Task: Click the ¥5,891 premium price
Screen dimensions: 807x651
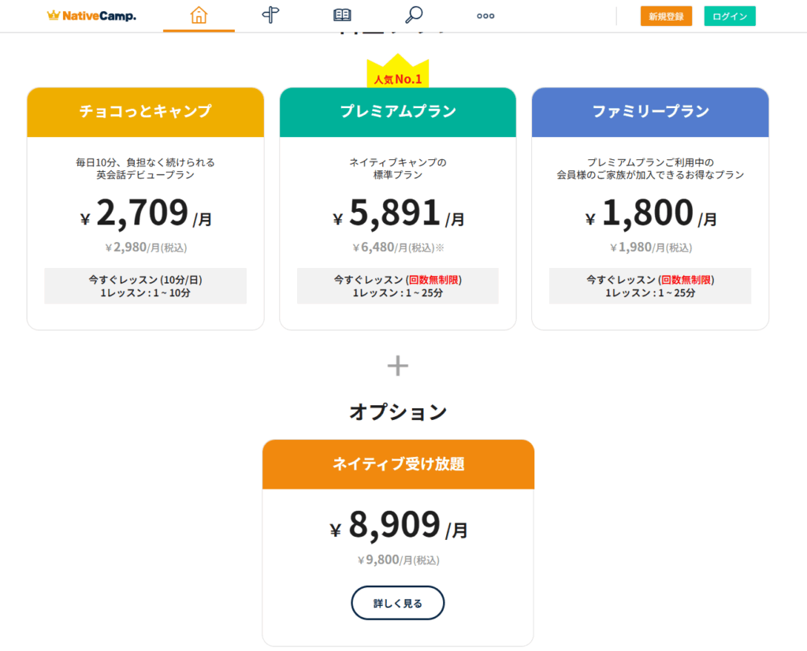Action: (397, 214)
